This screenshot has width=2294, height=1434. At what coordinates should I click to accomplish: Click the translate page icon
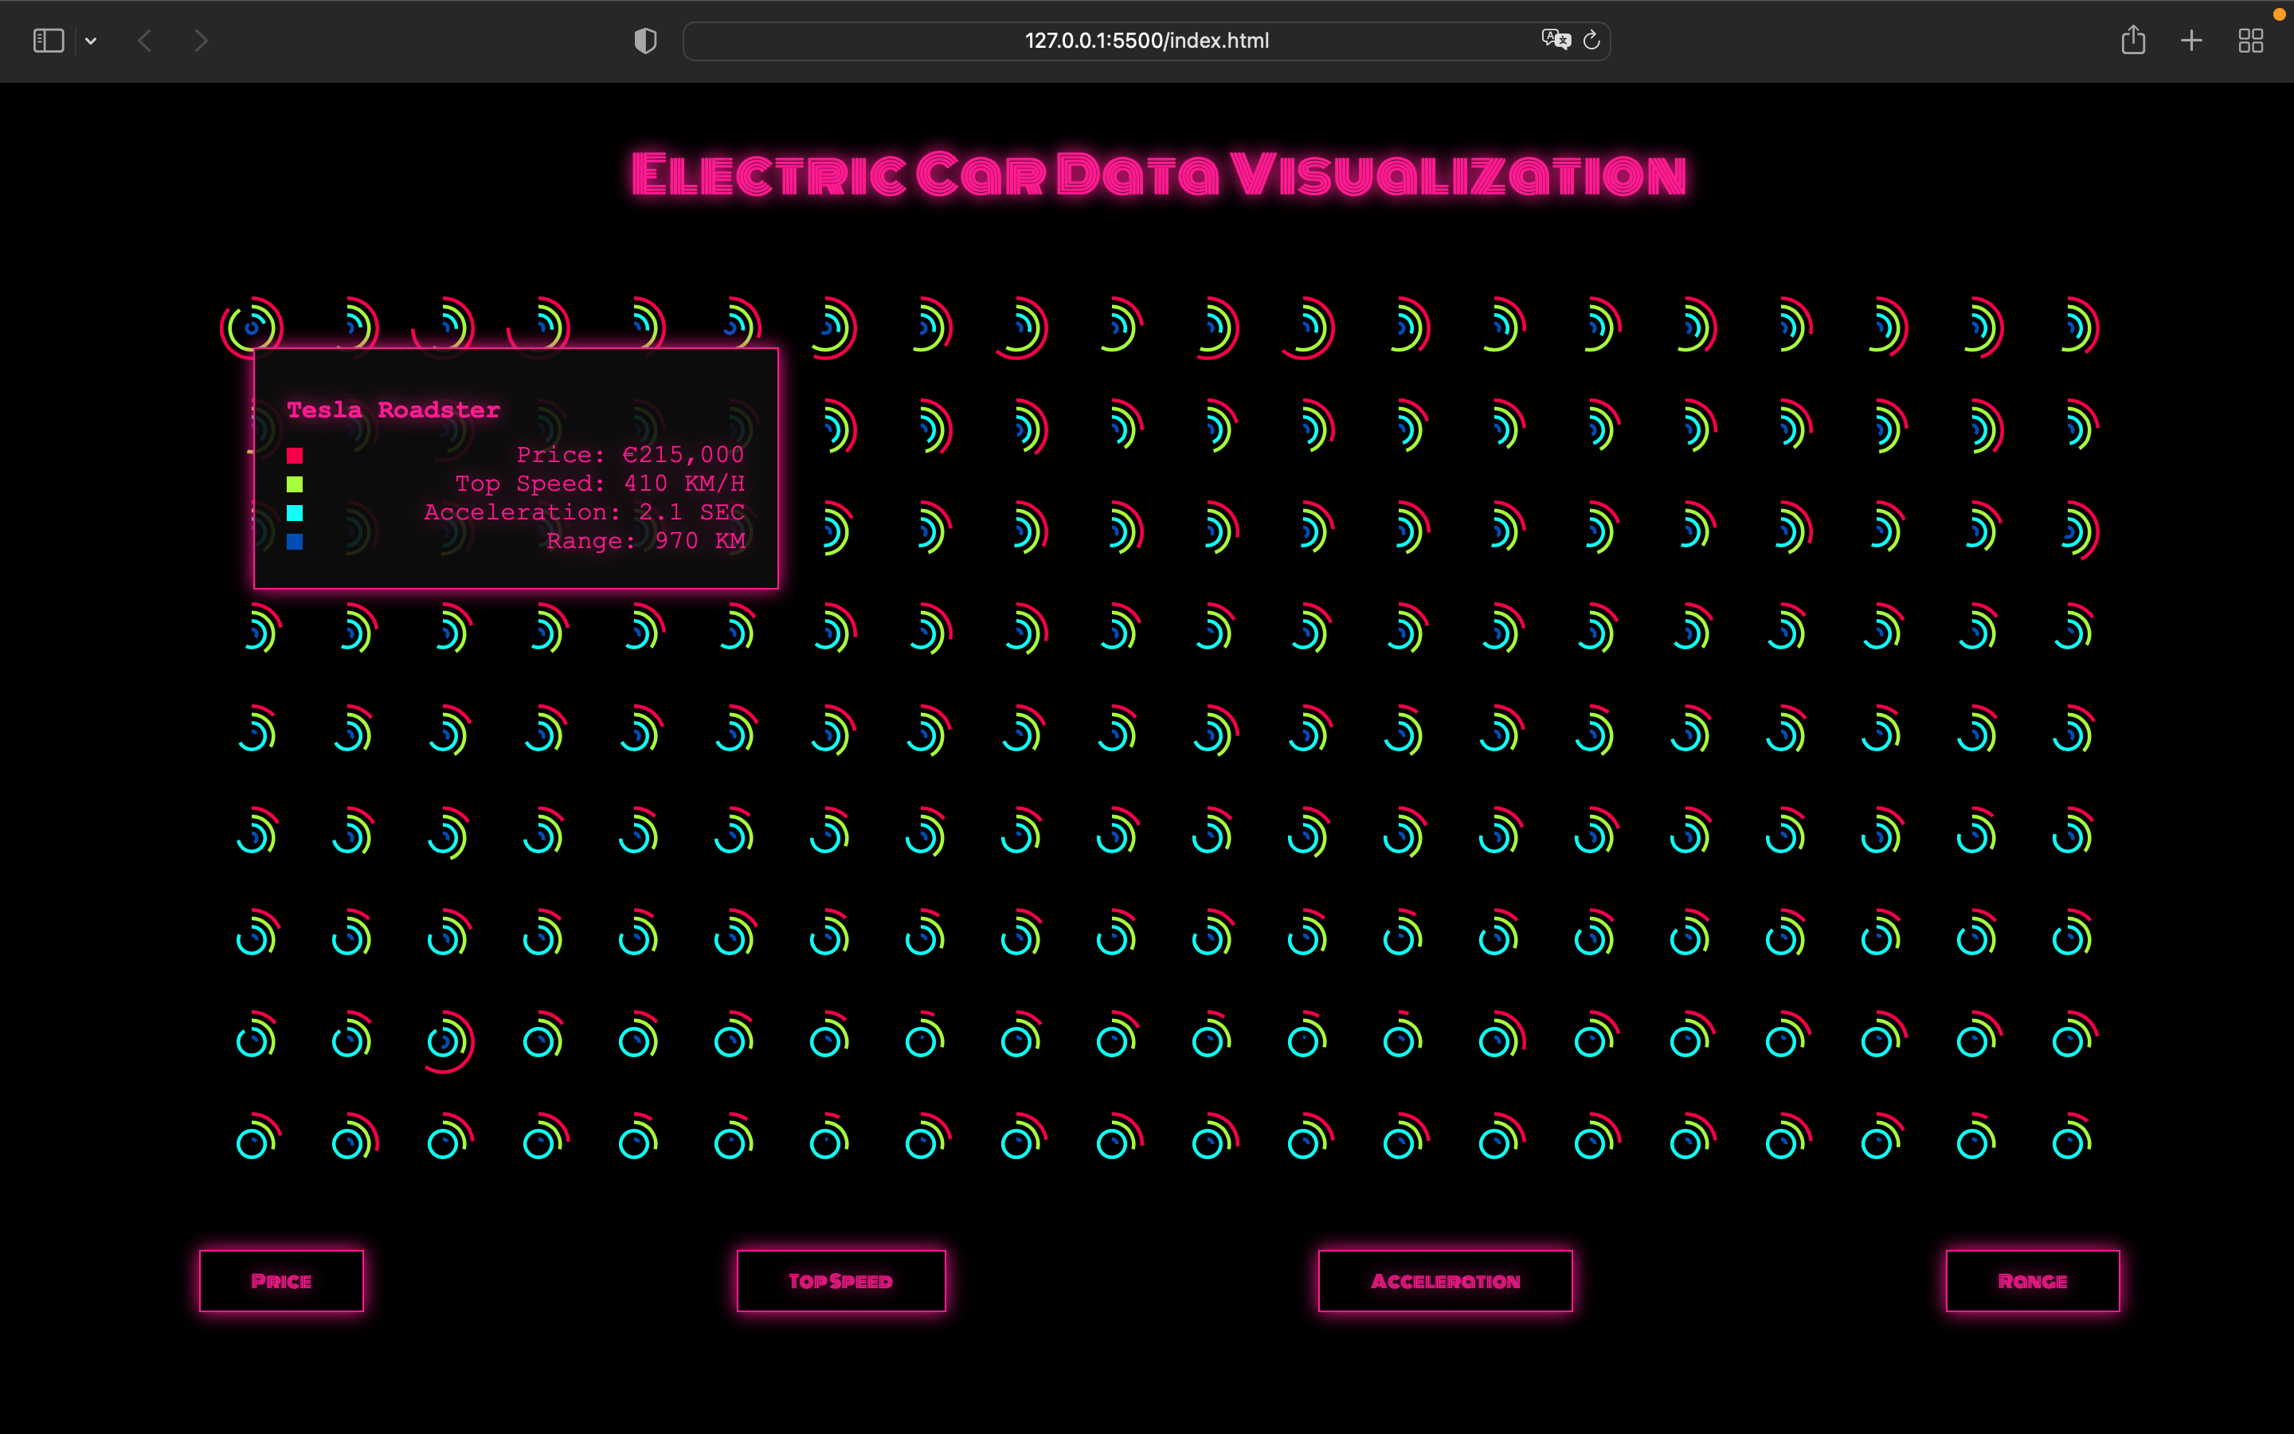1555,40
